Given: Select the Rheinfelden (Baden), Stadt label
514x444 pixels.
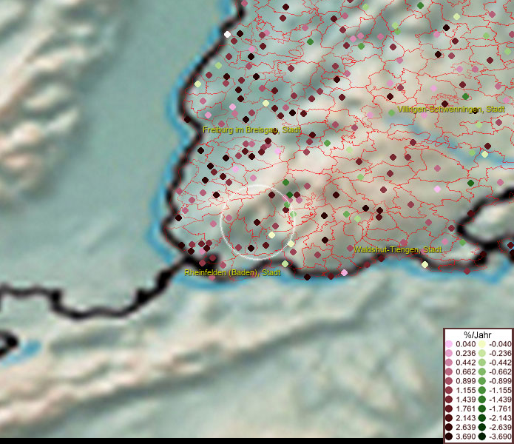Looking at the screenshot, I should tap(232, 272).
